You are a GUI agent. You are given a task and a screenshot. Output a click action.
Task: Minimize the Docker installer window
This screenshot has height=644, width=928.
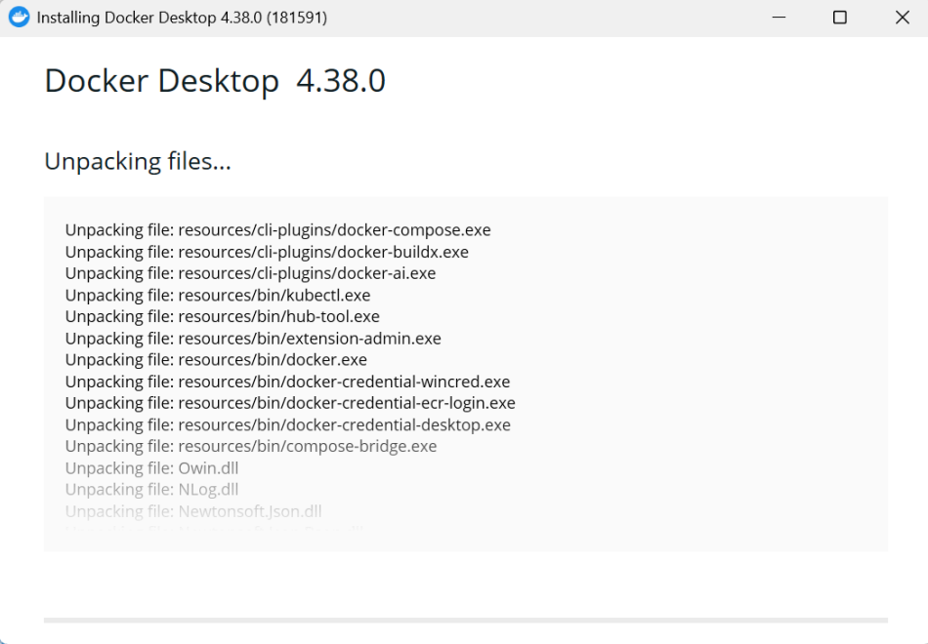click(x=779, y=18)
